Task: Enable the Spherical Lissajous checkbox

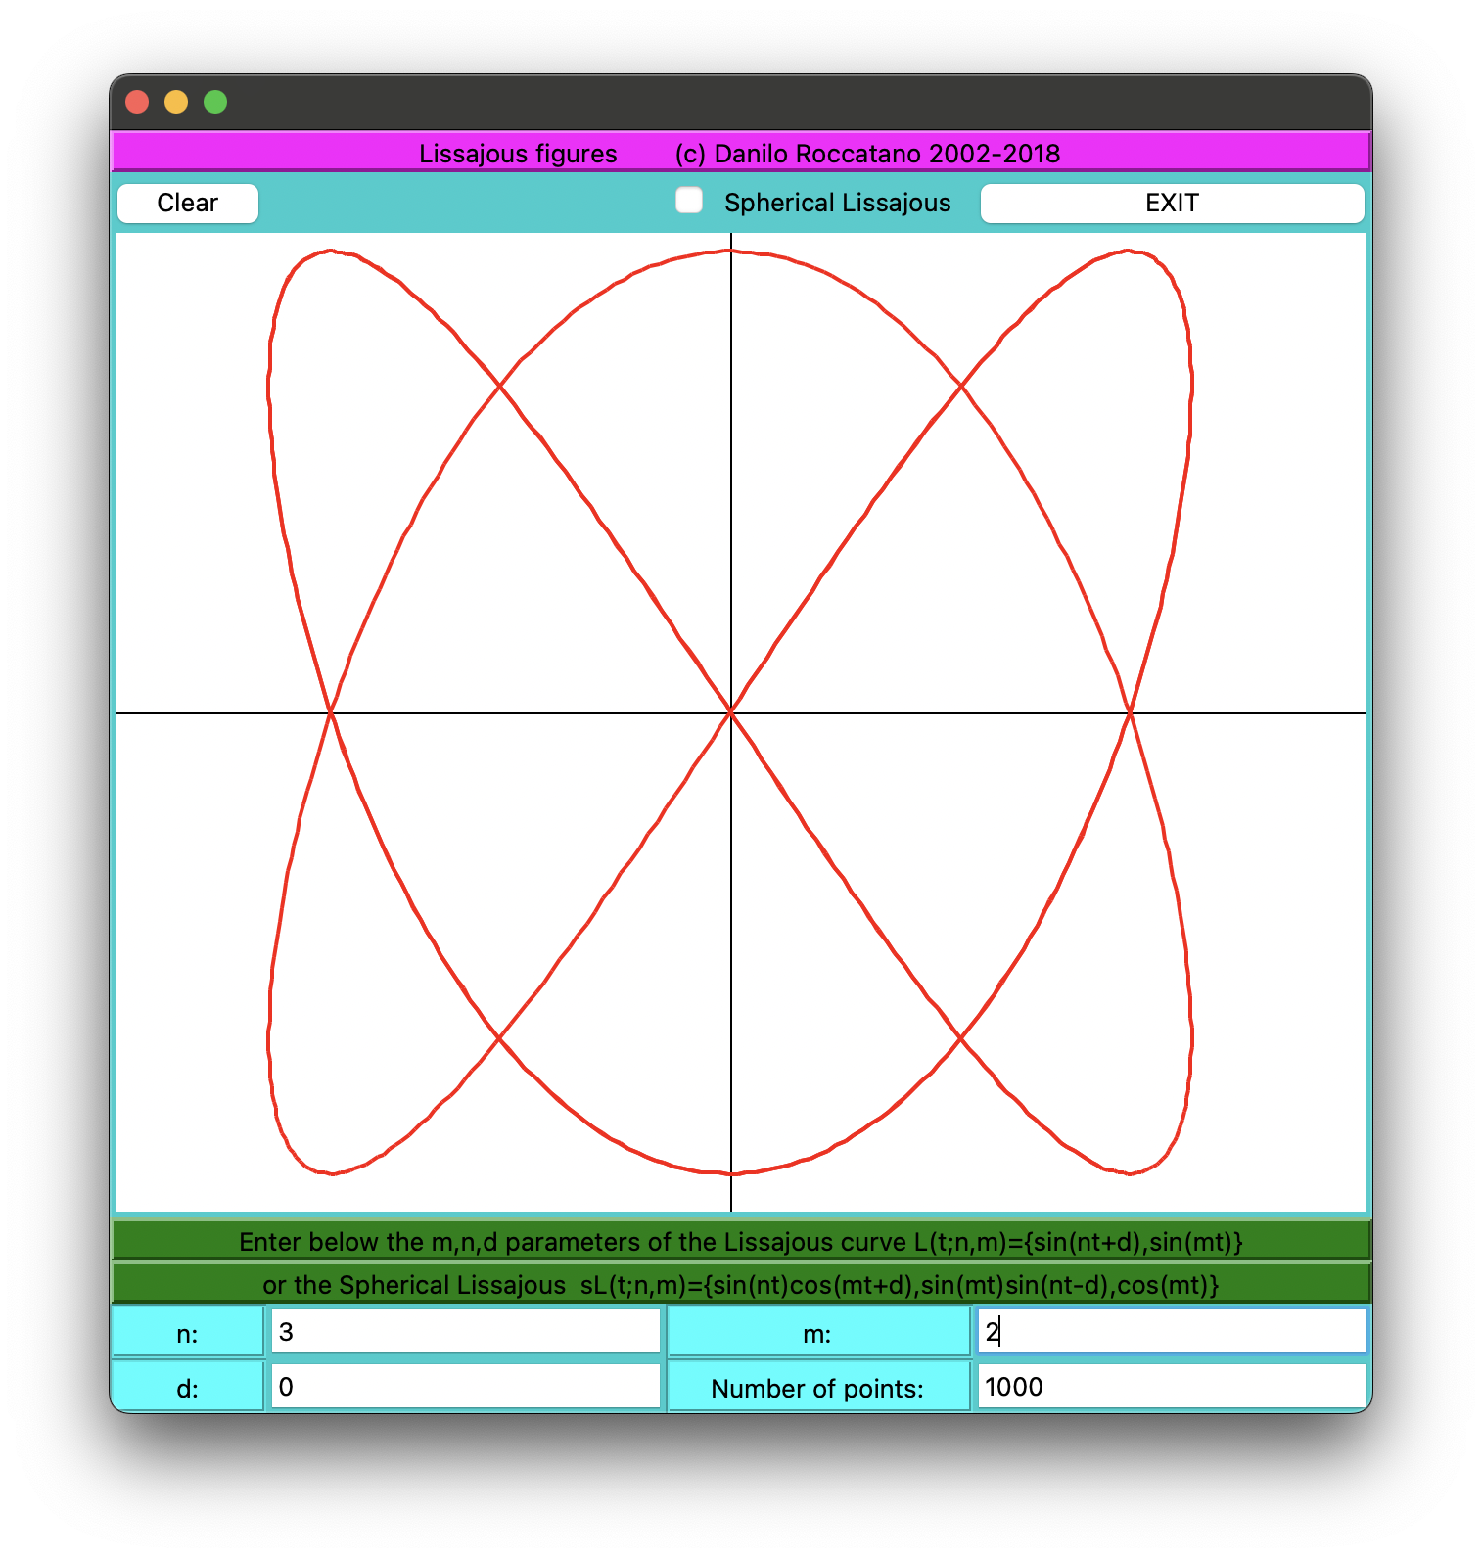Action: [x=689, y=201]
